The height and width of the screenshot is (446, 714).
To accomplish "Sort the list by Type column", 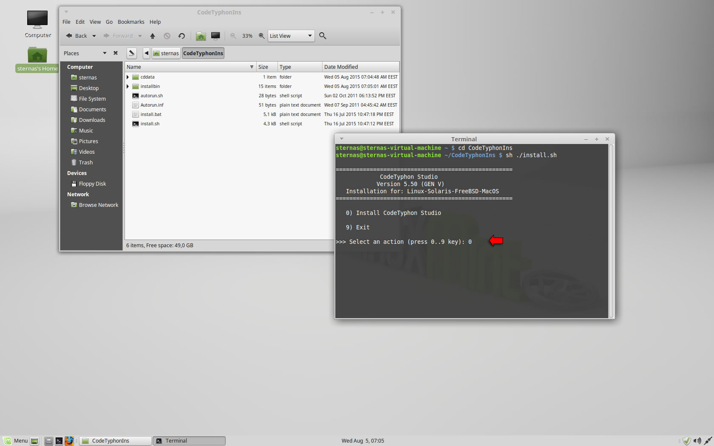I will point(300,67).
